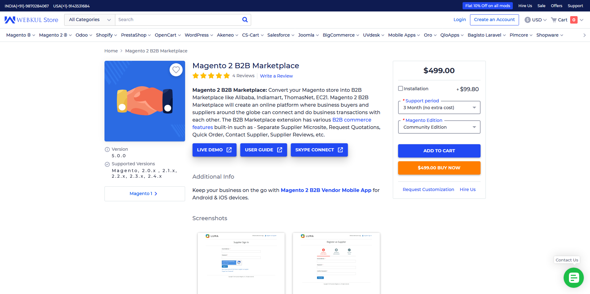This screenshot has height=294, width=590.
Task: Click Create an Account button
Action: (494, 20)
